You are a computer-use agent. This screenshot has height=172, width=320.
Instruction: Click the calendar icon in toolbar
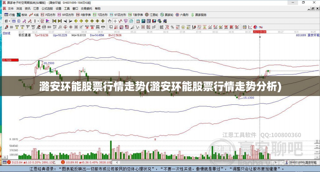138,21
